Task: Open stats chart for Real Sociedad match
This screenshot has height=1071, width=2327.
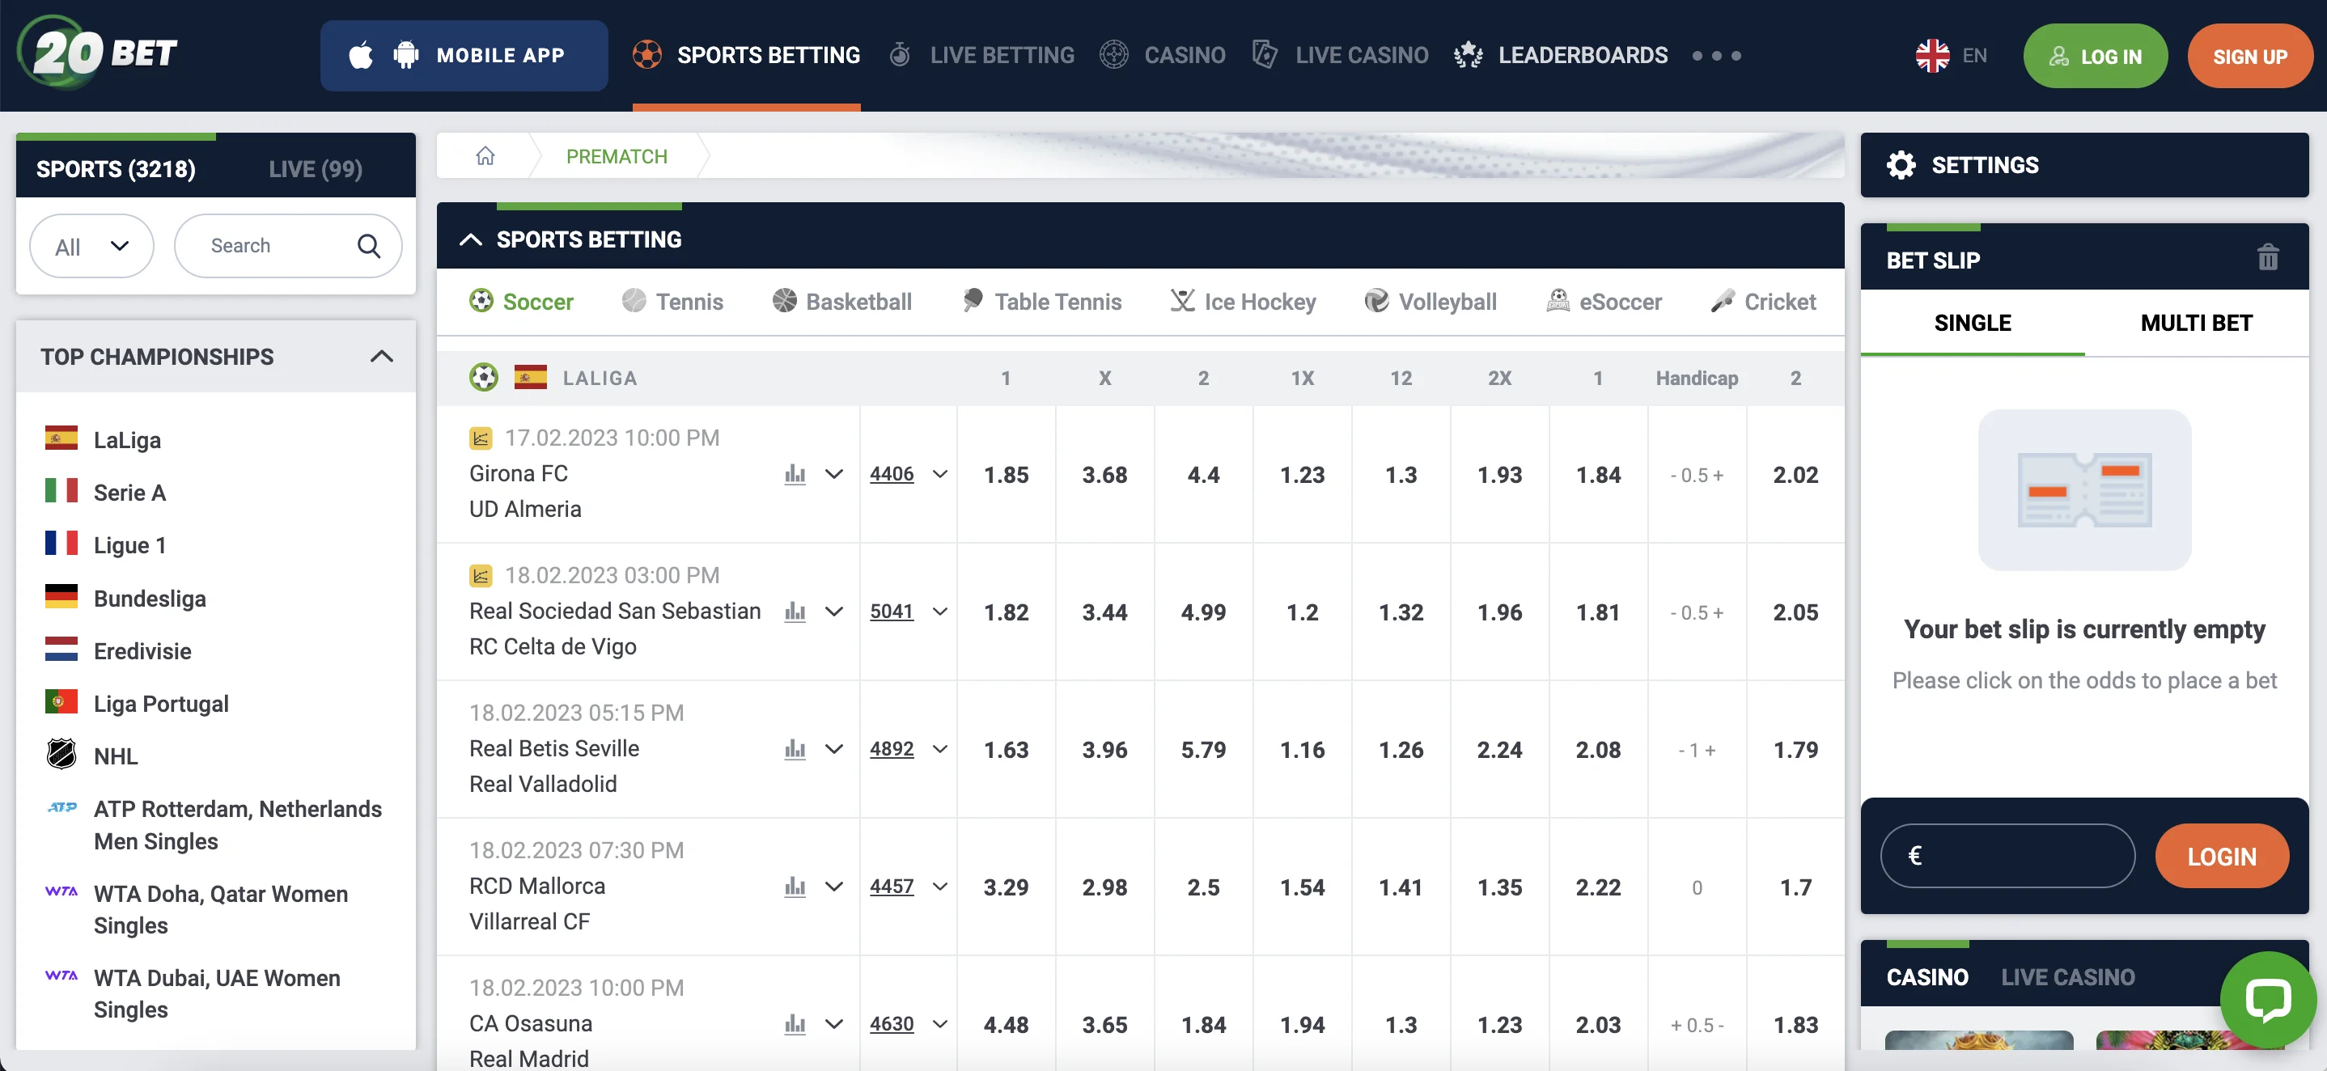Action: coord(795,612)
